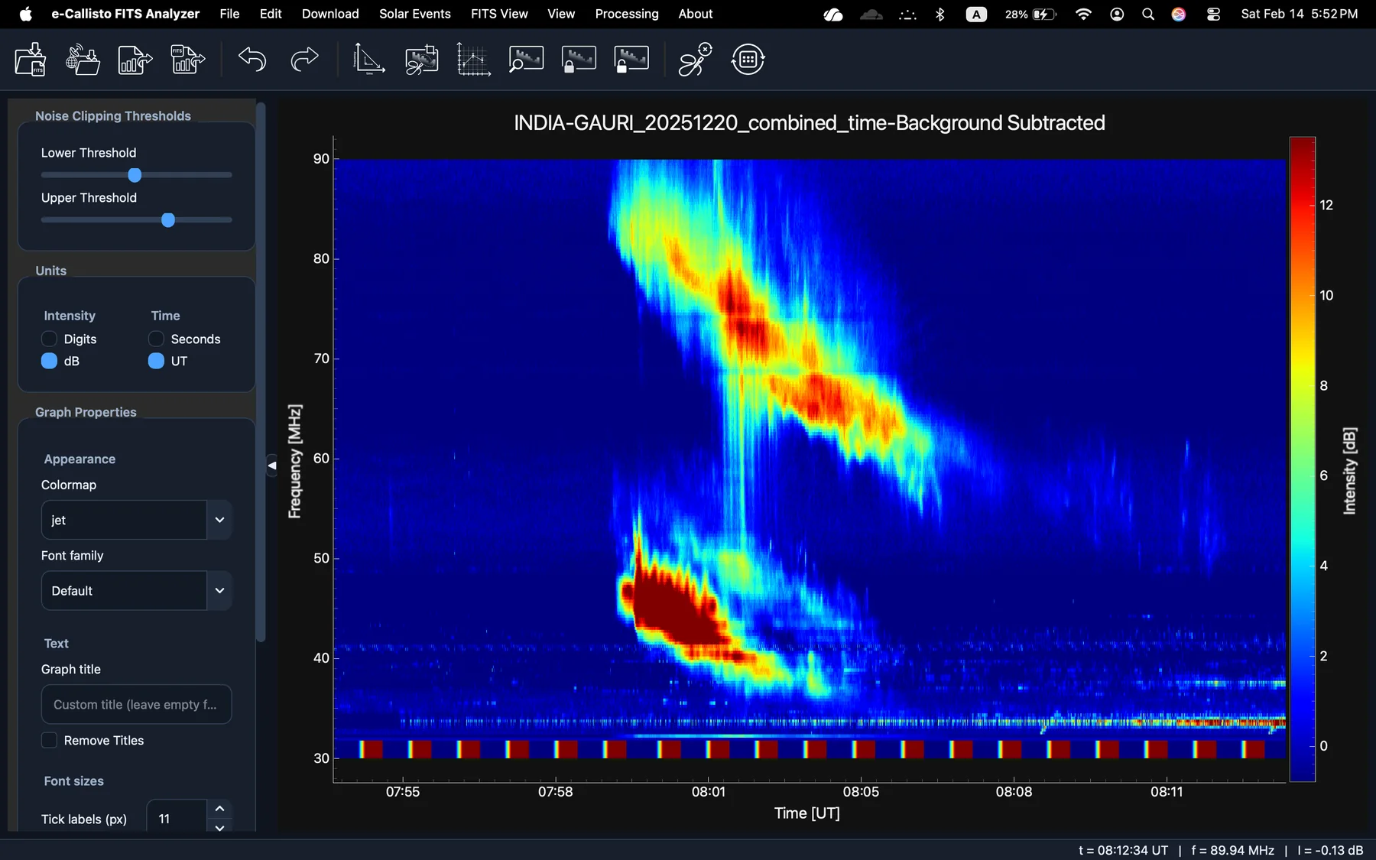The image size is (1376, 860).
Task: Enable the Remove Titles checkbox
Action: pos(49,740)
